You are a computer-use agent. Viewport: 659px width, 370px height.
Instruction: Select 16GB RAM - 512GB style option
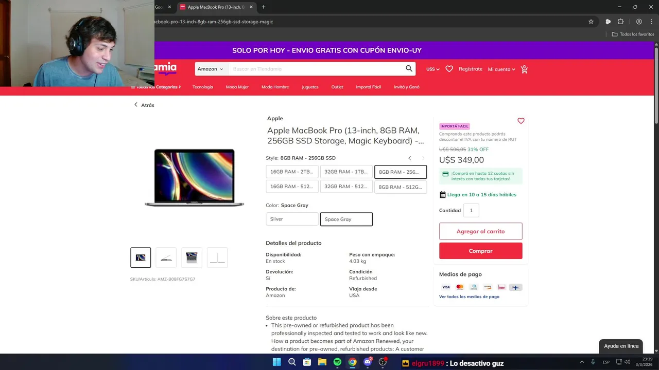[x=292, y=187]
